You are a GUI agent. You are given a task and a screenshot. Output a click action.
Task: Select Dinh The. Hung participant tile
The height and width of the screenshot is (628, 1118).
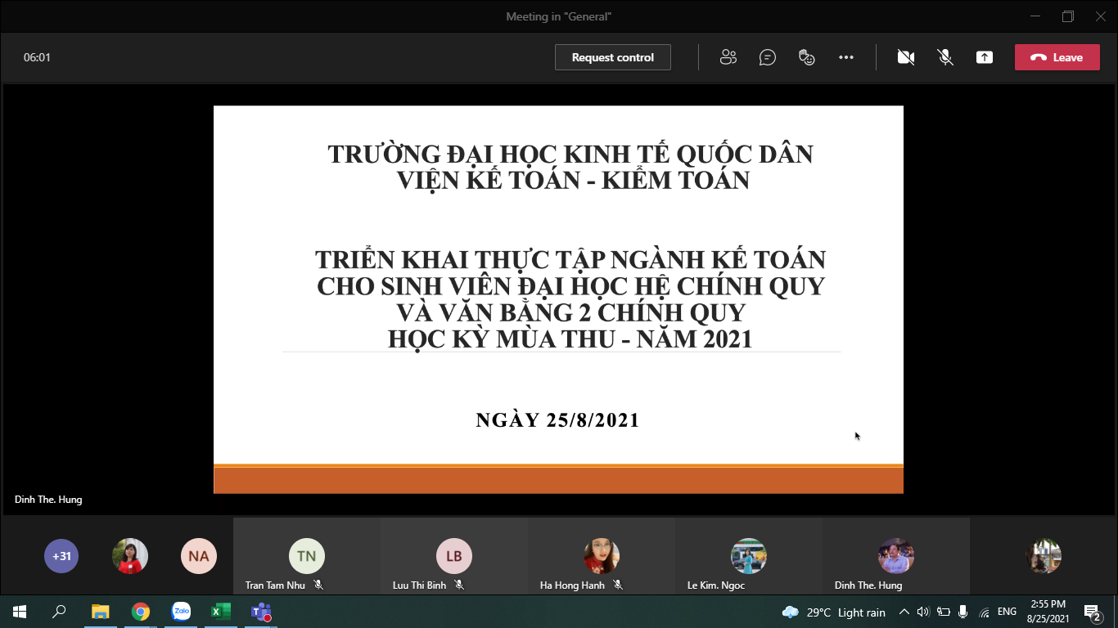point(896,556)
